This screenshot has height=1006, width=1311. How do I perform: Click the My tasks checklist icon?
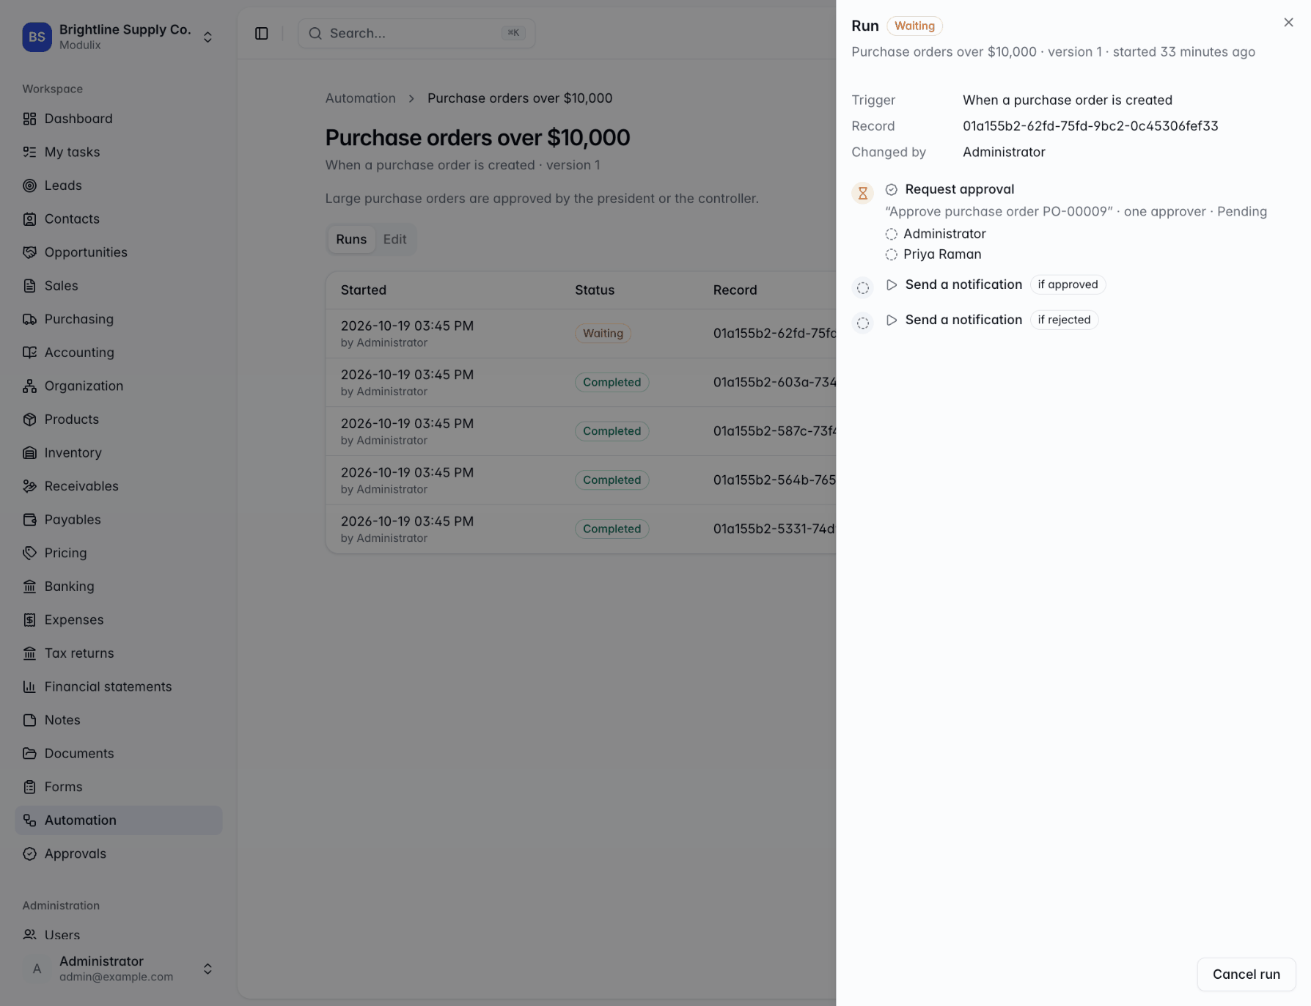pos(29,152)
